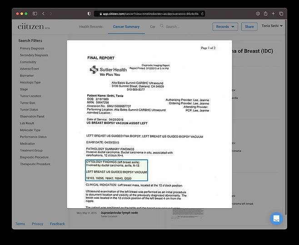Select Tumor Location filter
Screen dimensions: 299x245
(30, 96)
